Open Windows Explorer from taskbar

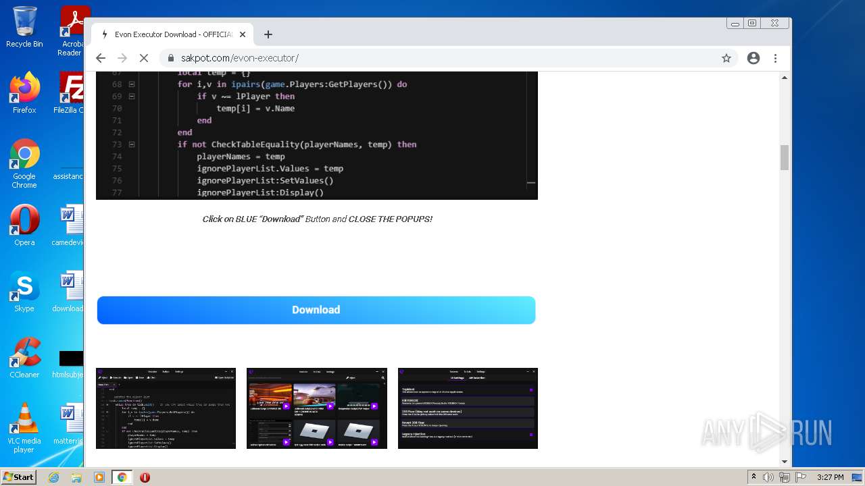point(76,477)
